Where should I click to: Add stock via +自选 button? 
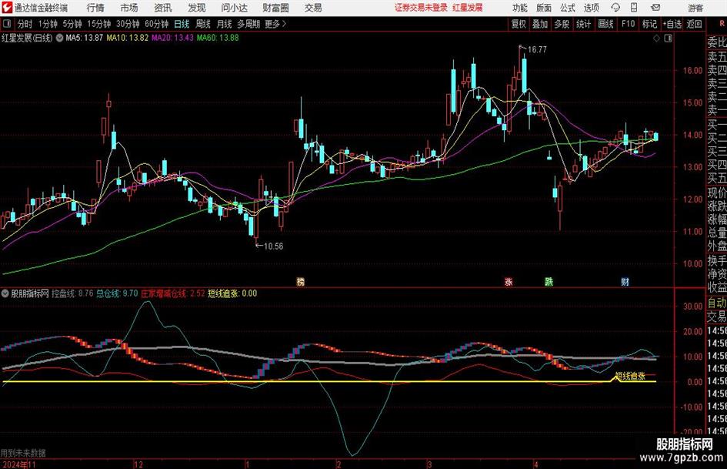[672, 24]
